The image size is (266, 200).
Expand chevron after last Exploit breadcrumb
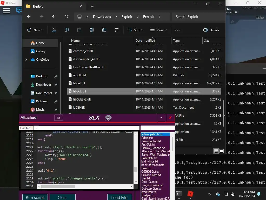tap(159, 17)
